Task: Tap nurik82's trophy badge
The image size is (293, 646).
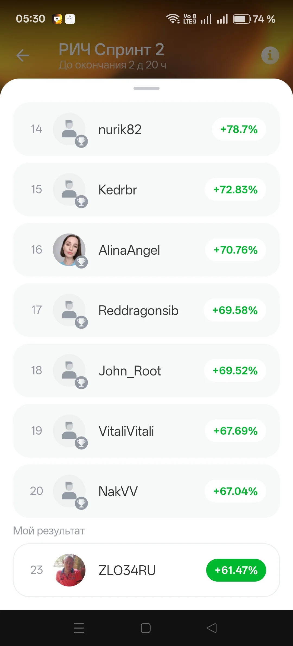Action: pos(81,141)
